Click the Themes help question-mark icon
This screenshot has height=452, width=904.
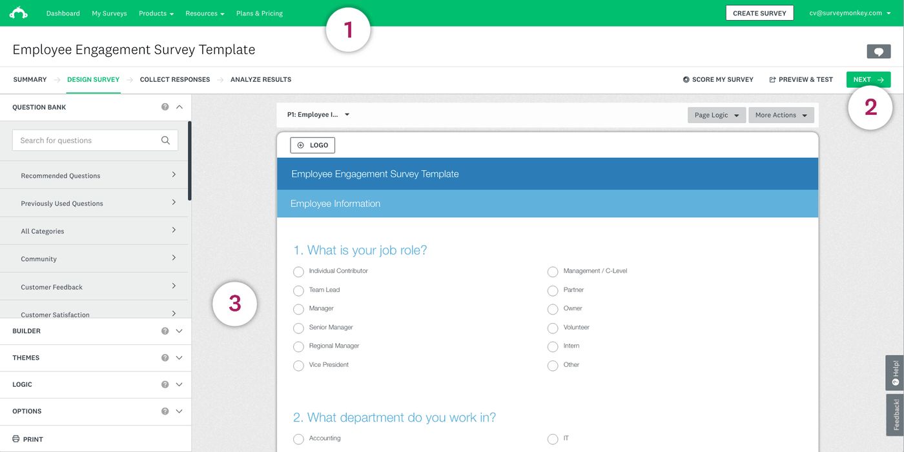pyautogui.click(x=165, y=358)
